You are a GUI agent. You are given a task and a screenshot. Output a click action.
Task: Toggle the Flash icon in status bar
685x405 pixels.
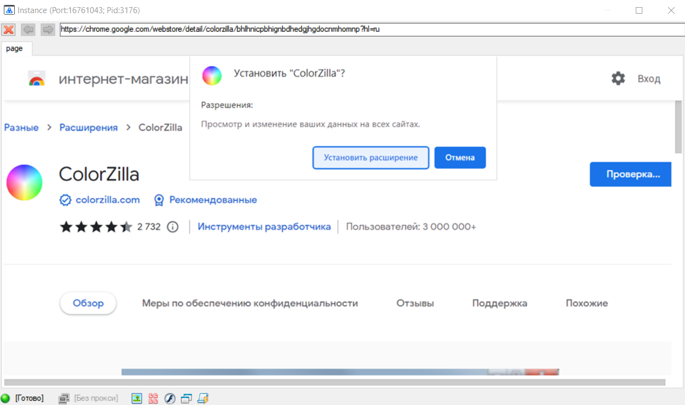(170, 398)
